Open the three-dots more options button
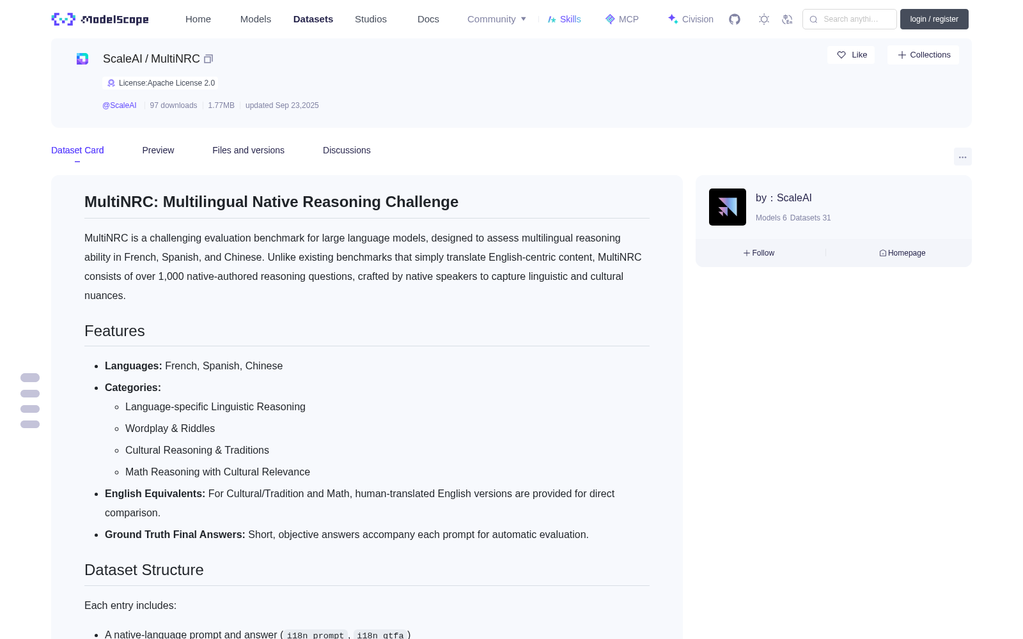 click(x=962, y=157)
